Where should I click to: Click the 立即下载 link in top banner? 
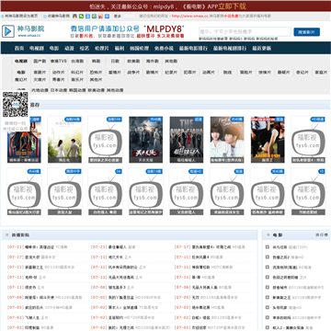pos(232,6)
